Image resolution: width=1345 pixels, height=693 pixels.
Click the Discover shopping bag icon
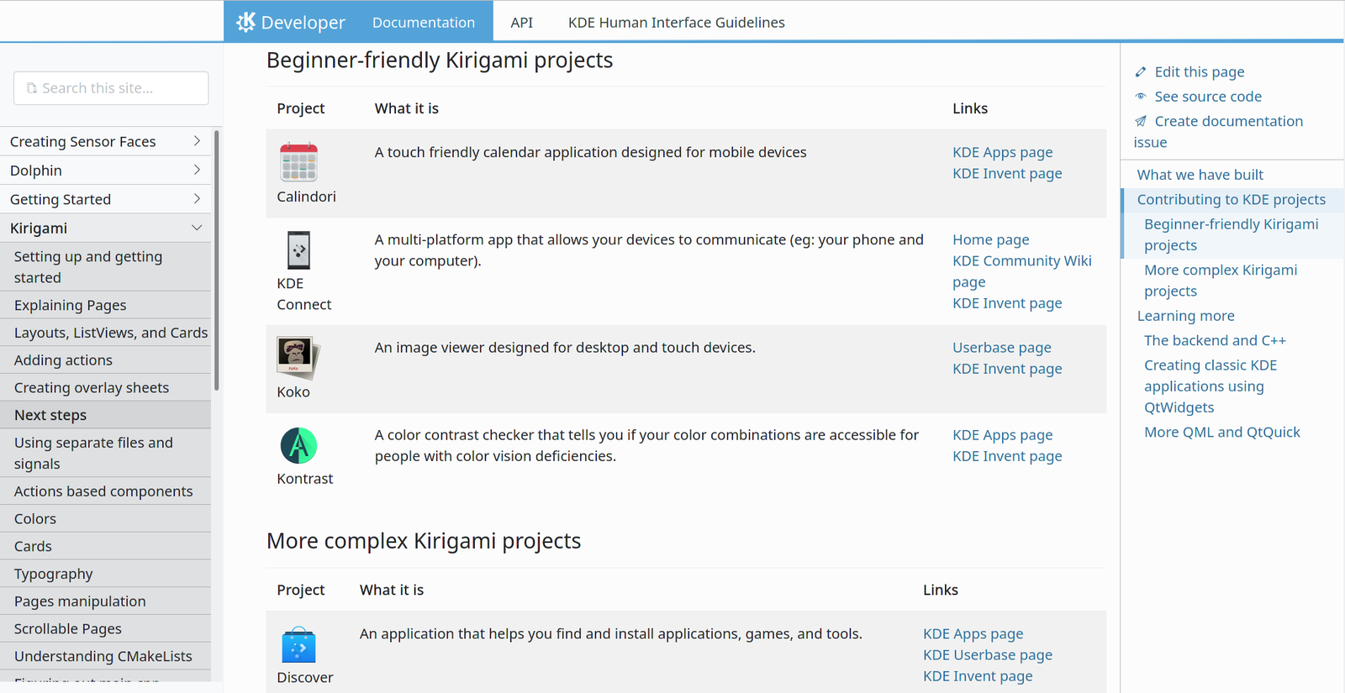point(298,646)
